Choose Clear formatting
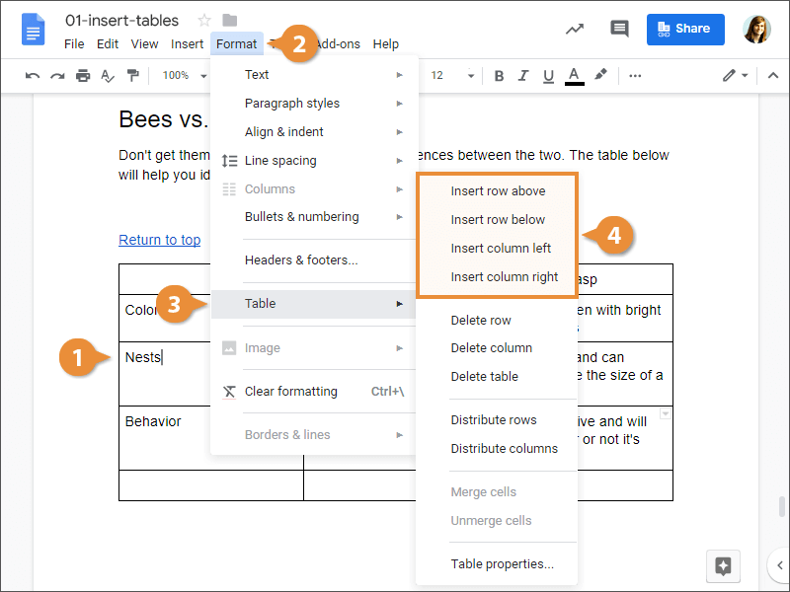 click(x=314, y=391)
